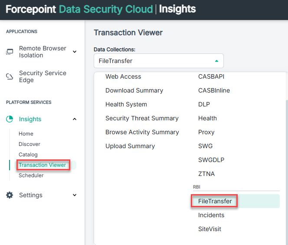
Task: Select the DLP data collection
Action: [204, 104]
